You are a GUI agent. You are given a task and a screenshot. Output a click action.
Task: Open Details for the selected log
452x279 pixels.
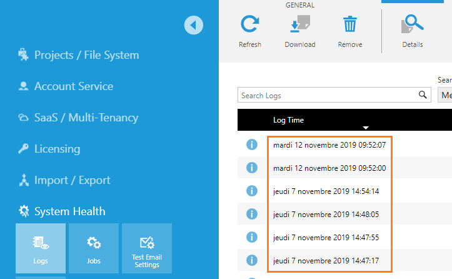point(413,31)
